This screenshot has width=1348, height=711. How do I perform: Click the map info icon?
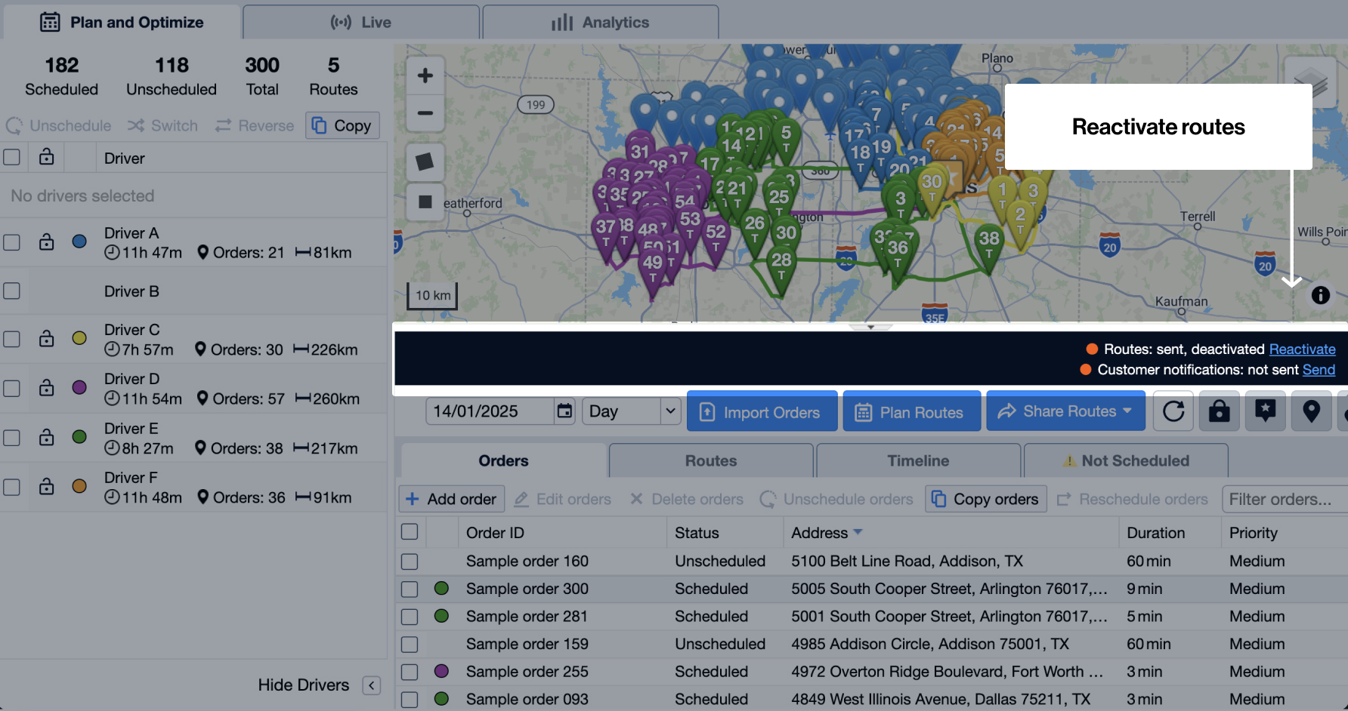[1320, 295]
